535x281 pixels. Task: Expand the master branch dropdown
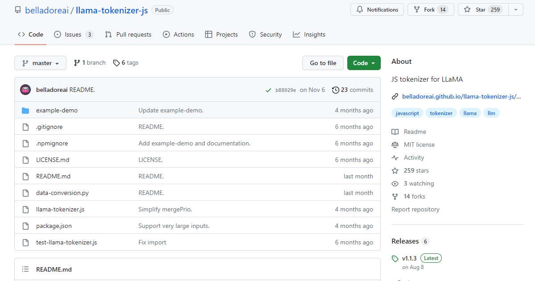40,63
